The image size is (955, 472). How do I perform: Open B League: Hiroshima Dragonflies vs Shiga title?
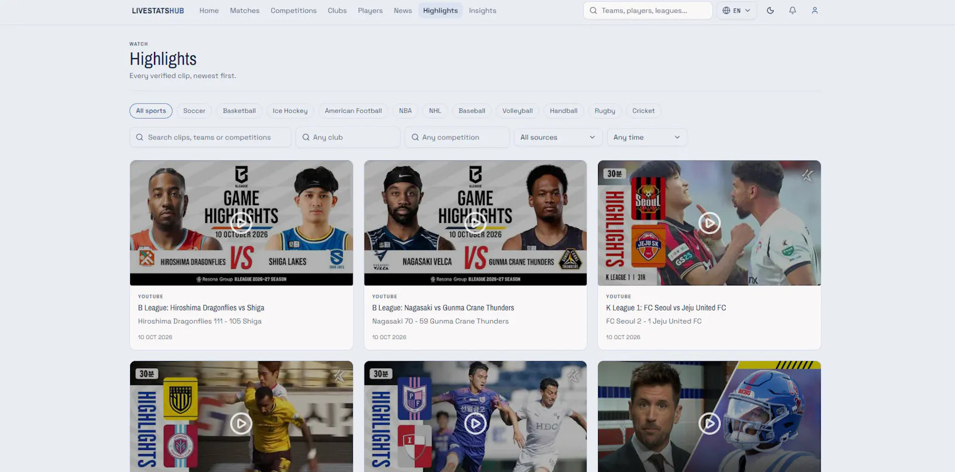(201, 308)
